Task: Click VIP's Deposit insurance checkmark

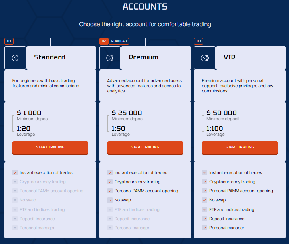Action: pyautogui.click(x=204, y=219)
